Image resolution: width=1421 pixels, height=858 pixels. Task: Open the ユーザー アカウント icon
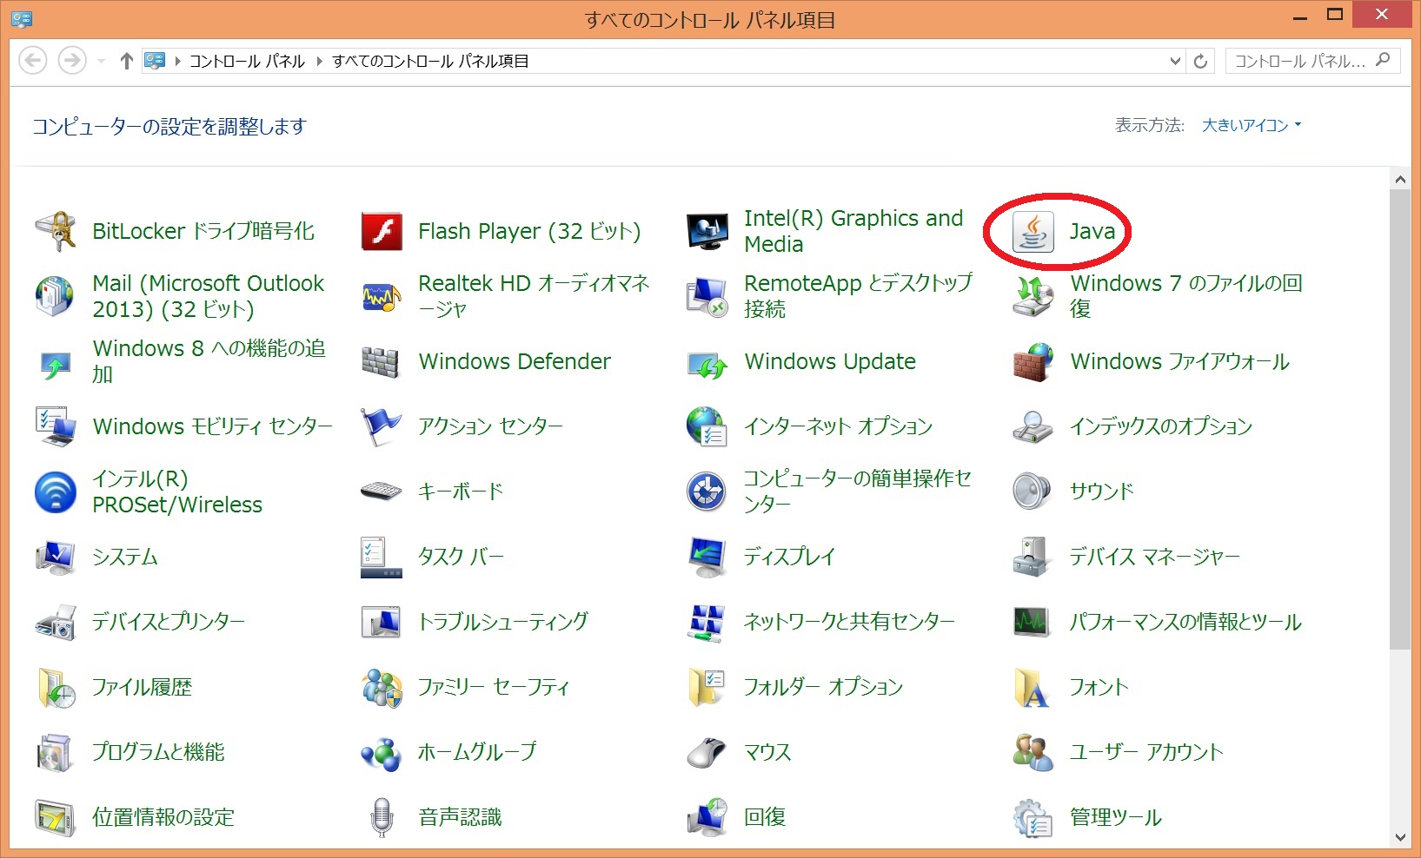(1033, 752)
